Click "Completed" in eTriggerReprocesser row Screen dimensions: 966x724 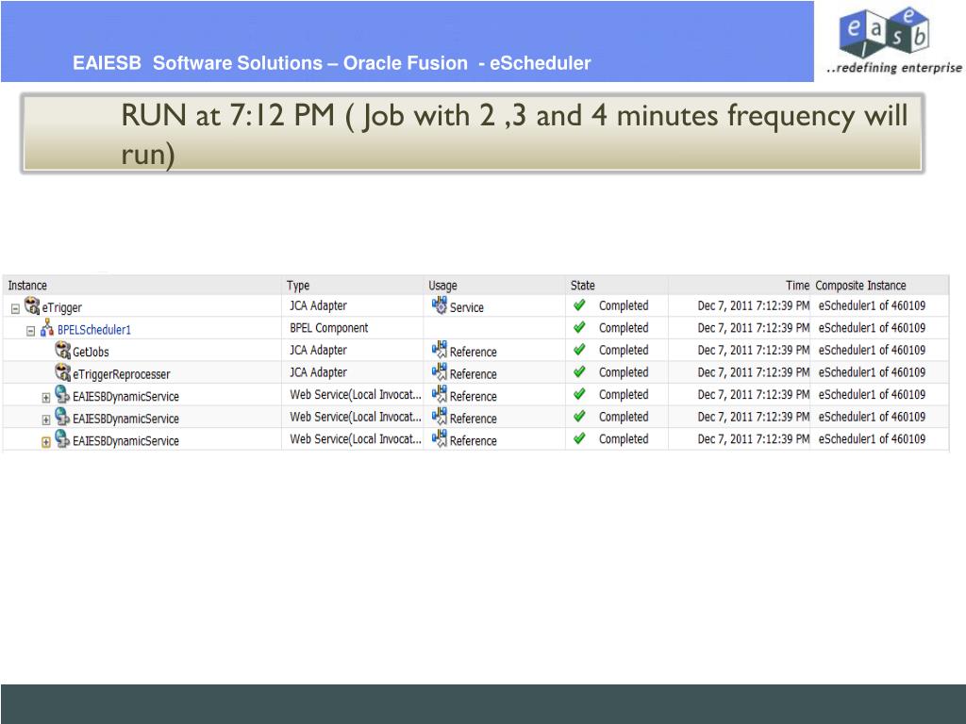624,372
